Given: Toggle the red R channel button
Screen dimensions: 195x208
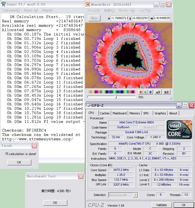Looking at the screenshot, I should [x=141, y=92].
